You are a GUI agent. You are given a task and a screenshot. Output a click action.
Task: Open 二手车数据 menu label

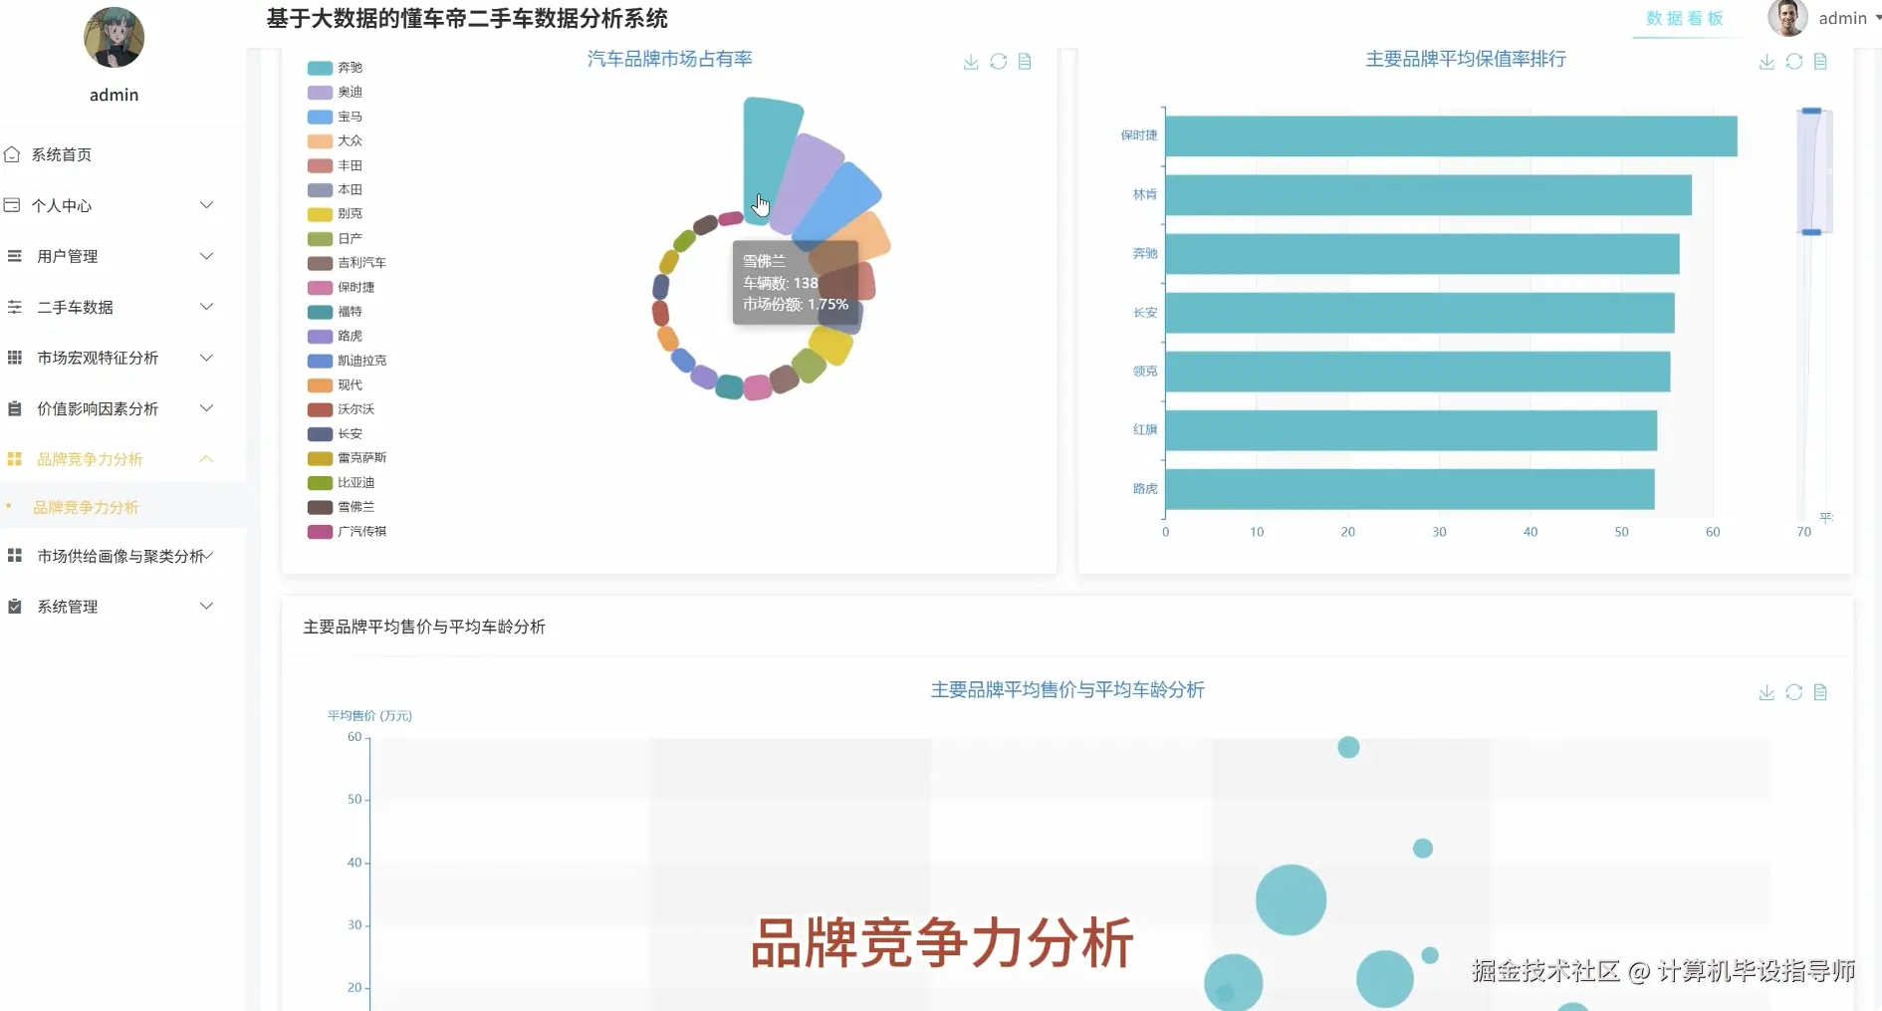click(75, 307)
